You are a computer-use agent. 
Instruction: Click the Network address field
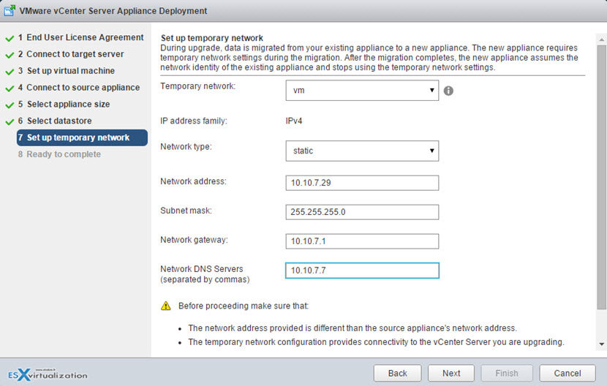coord(362,183)
